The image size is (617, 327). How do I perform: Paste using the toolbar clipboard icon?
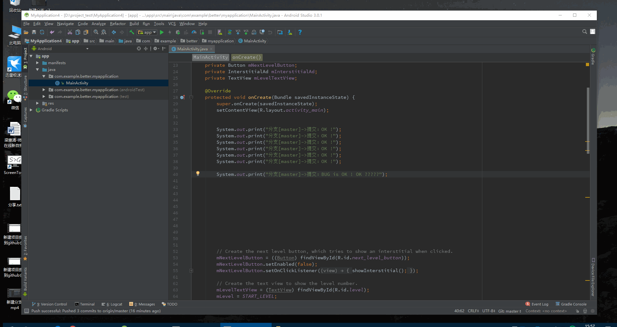point(86,32)
